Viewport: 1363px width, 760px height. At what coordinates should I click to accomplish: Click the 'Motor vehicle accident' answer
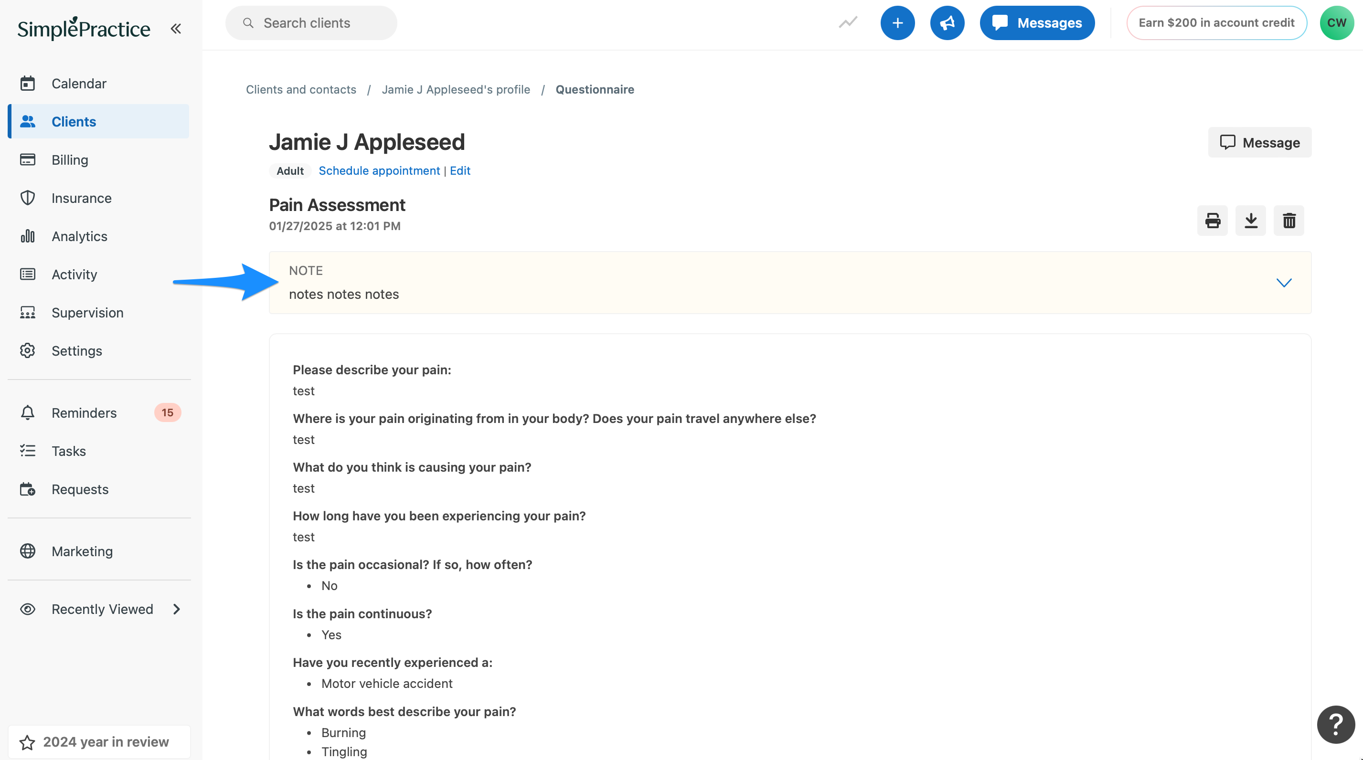(387, 683)
